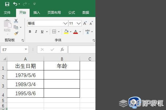Viewport: 166px width, 110px height.
Task: Select the empty 年龄 cell beside 1989/3/4
Action: pyautogui.click(x=62, y=84)
